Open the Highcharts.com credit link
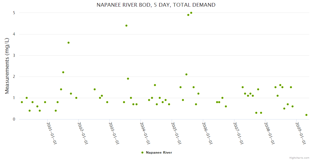This screenshot has height=160, width=312. [299, 158]
